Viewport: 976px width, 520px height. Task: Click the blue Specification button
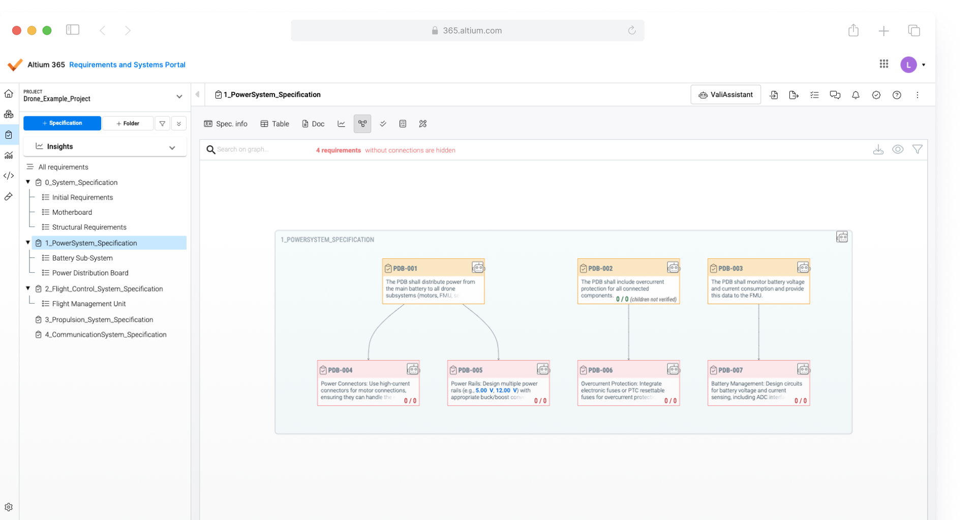[x=62, y=123]
